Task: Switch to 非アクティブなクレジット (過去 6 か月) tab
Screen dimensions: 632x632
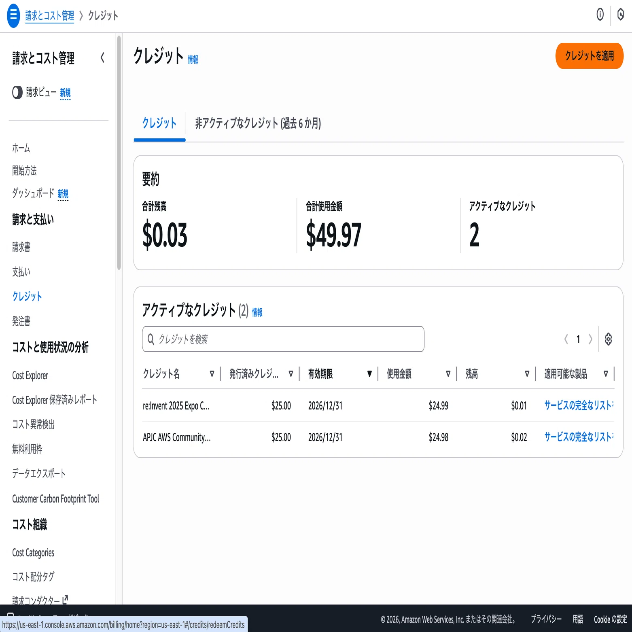Action: [258, 123]
